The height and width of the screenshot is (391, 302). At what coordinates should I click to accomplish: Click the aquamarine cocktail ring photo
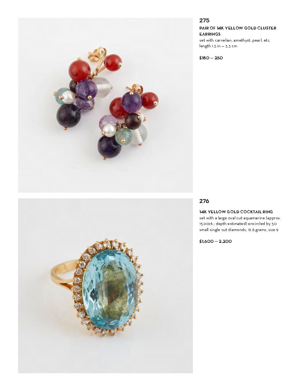pyautogui.click(x=106, y=286)
